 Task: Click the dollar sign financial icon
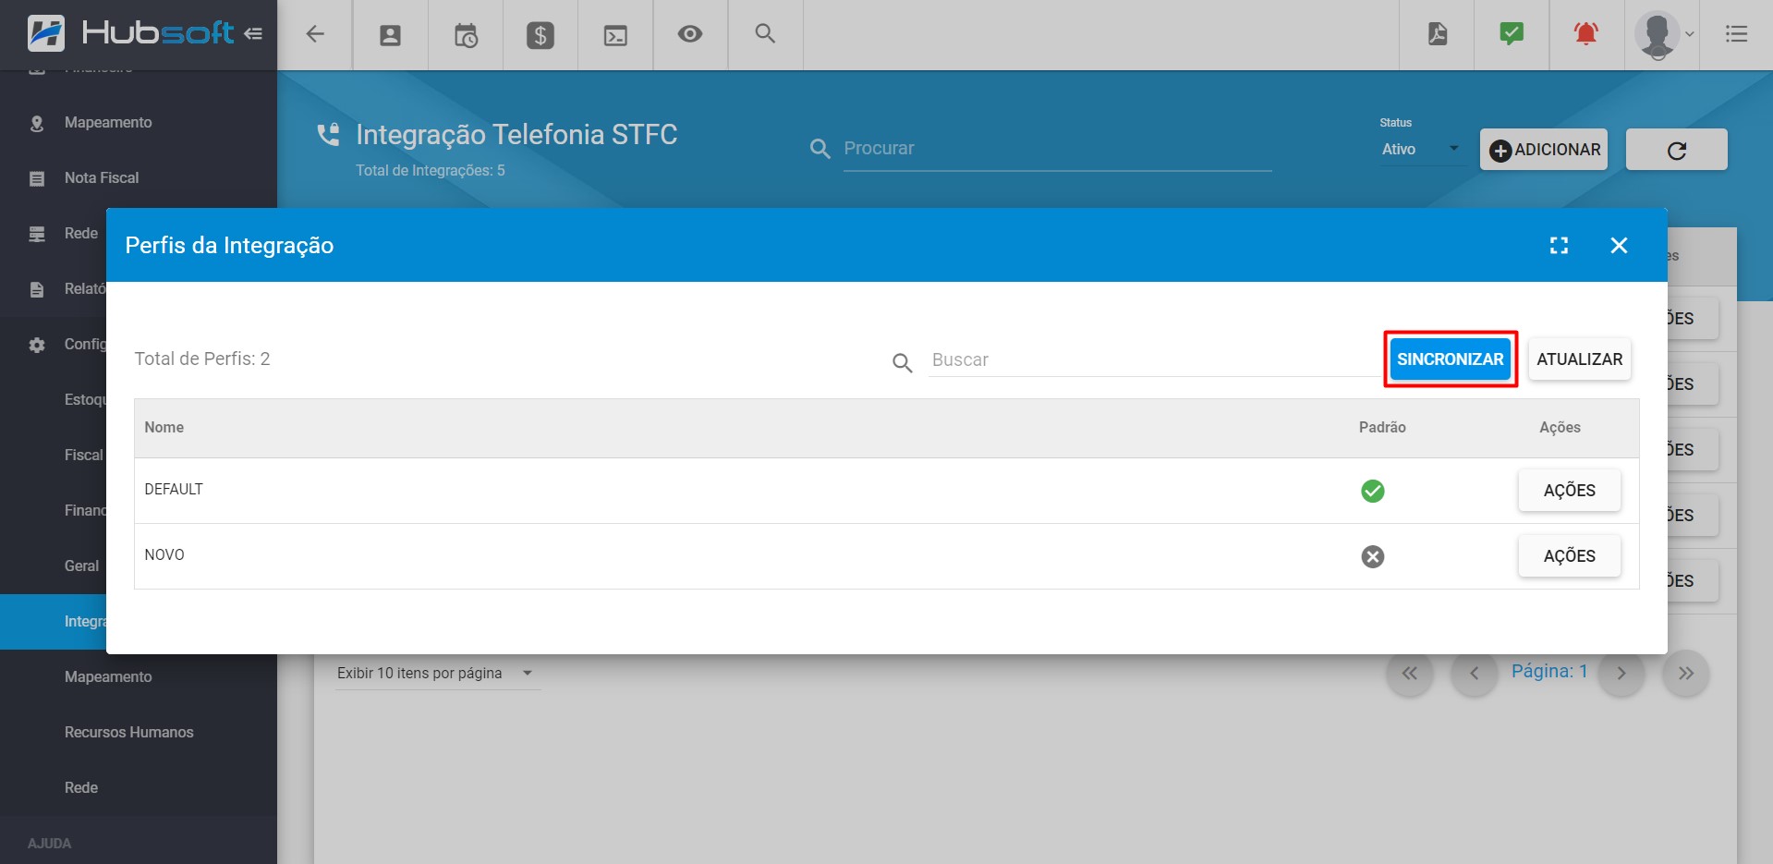coord(540,35)
